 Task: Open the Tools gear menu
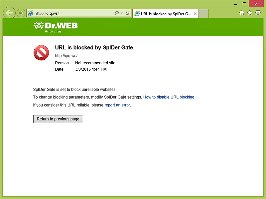(x=258, y=13)
